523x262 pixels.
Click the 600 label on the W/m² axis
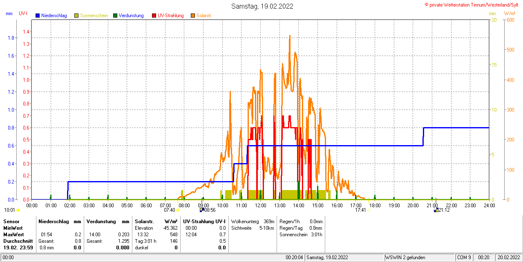(510, 20)
